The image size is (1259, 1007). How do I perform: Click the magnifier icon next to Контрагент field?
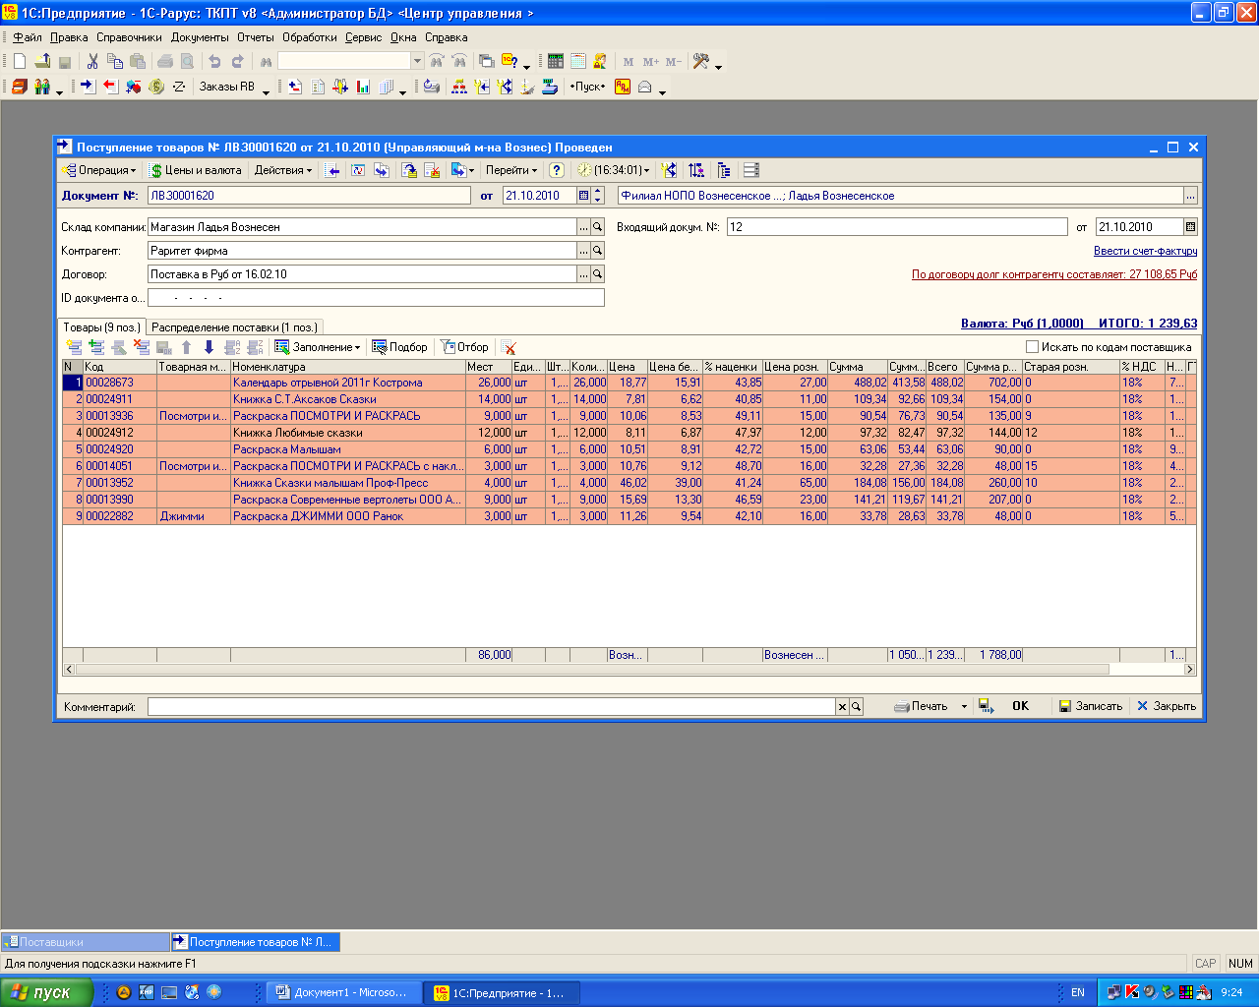(597, 251)
